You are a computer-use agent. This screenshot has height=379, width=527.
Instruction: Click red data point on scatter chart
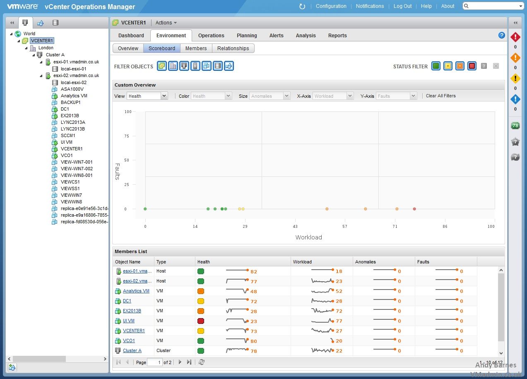pyautogui.click(x=414, y=209)
